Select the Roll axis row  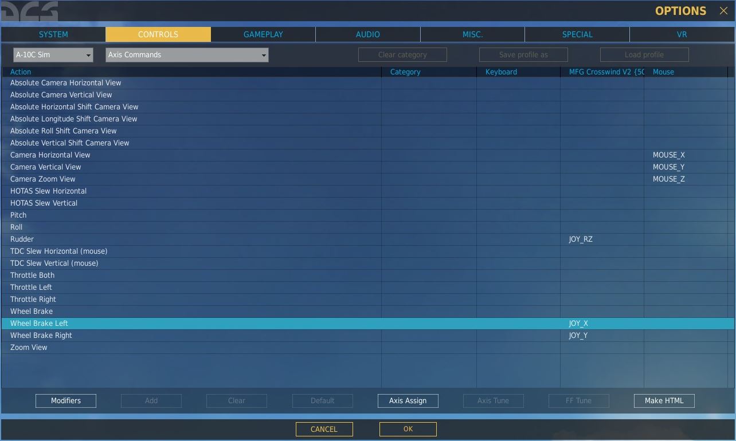tap(367, 227)
